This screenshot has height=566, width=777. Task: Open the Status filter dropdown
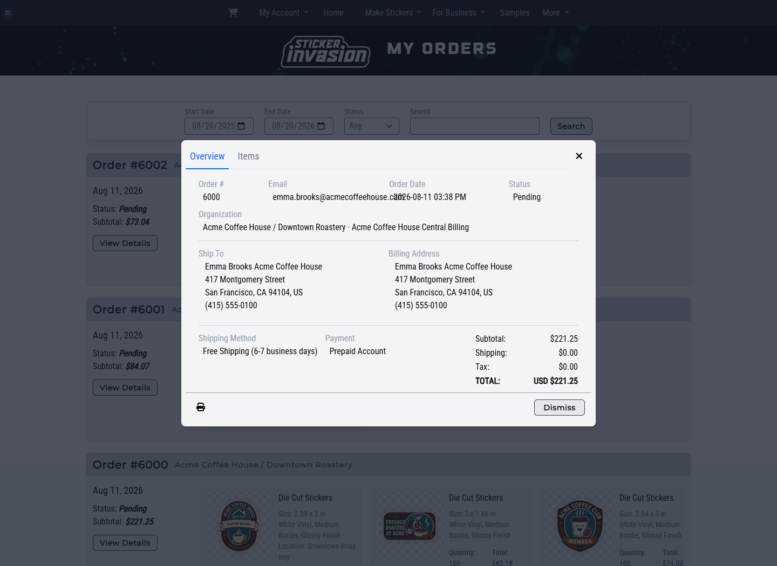(372, 126)
